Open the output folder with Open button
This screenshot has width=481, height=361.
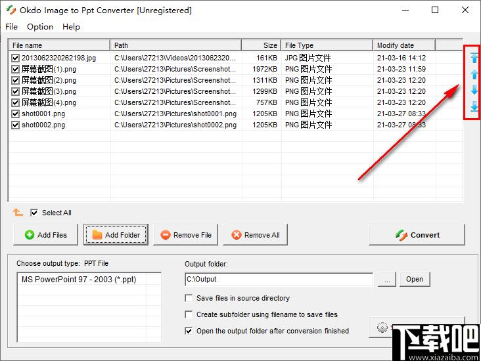[415, 279]
